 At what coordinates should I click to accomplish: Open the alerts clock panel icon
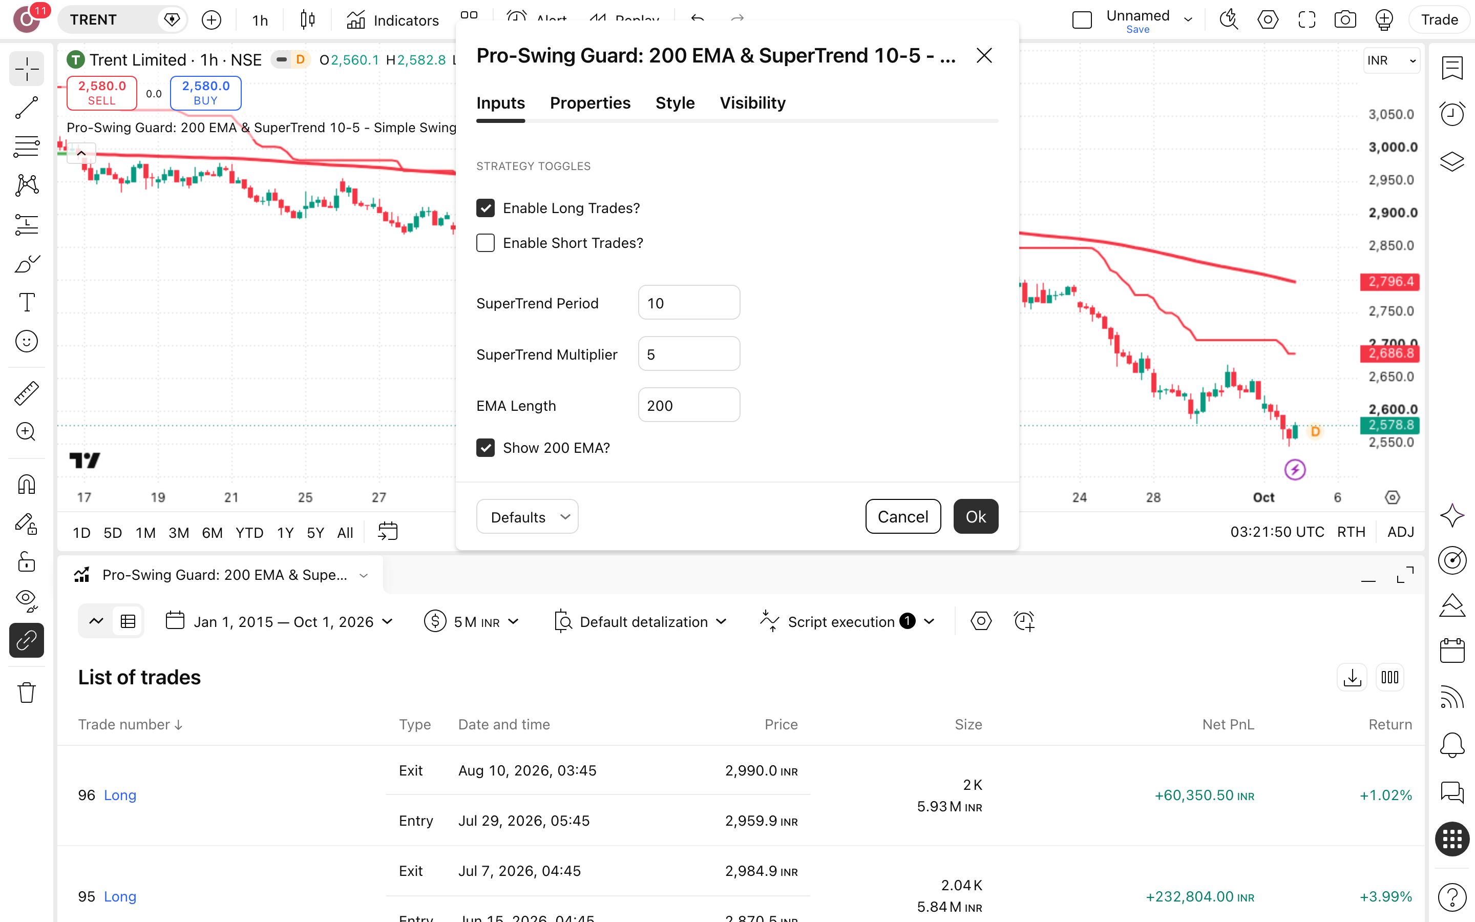point(1452,113)
